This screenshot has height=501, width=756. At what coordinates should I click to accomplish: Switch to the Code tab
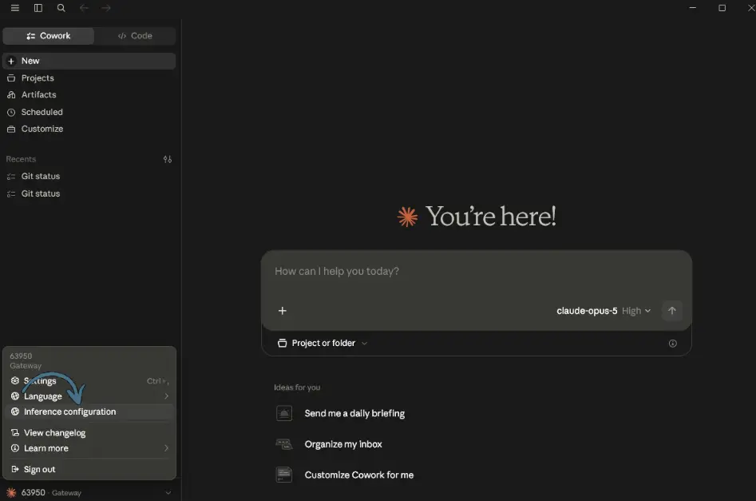tap(135, 36)
